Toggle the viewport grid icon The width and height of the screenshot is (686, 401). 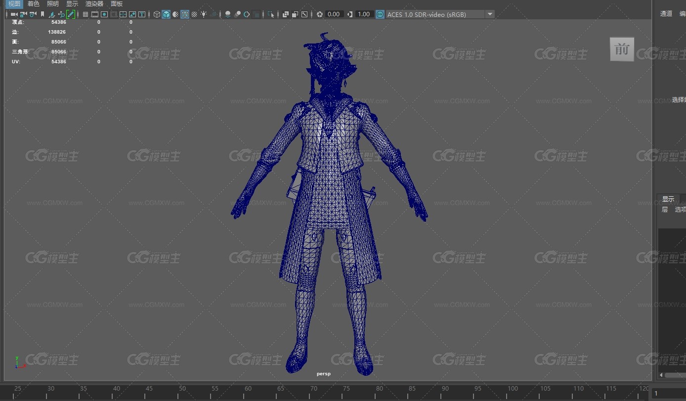pyautogui.click(x=86, y=14)
